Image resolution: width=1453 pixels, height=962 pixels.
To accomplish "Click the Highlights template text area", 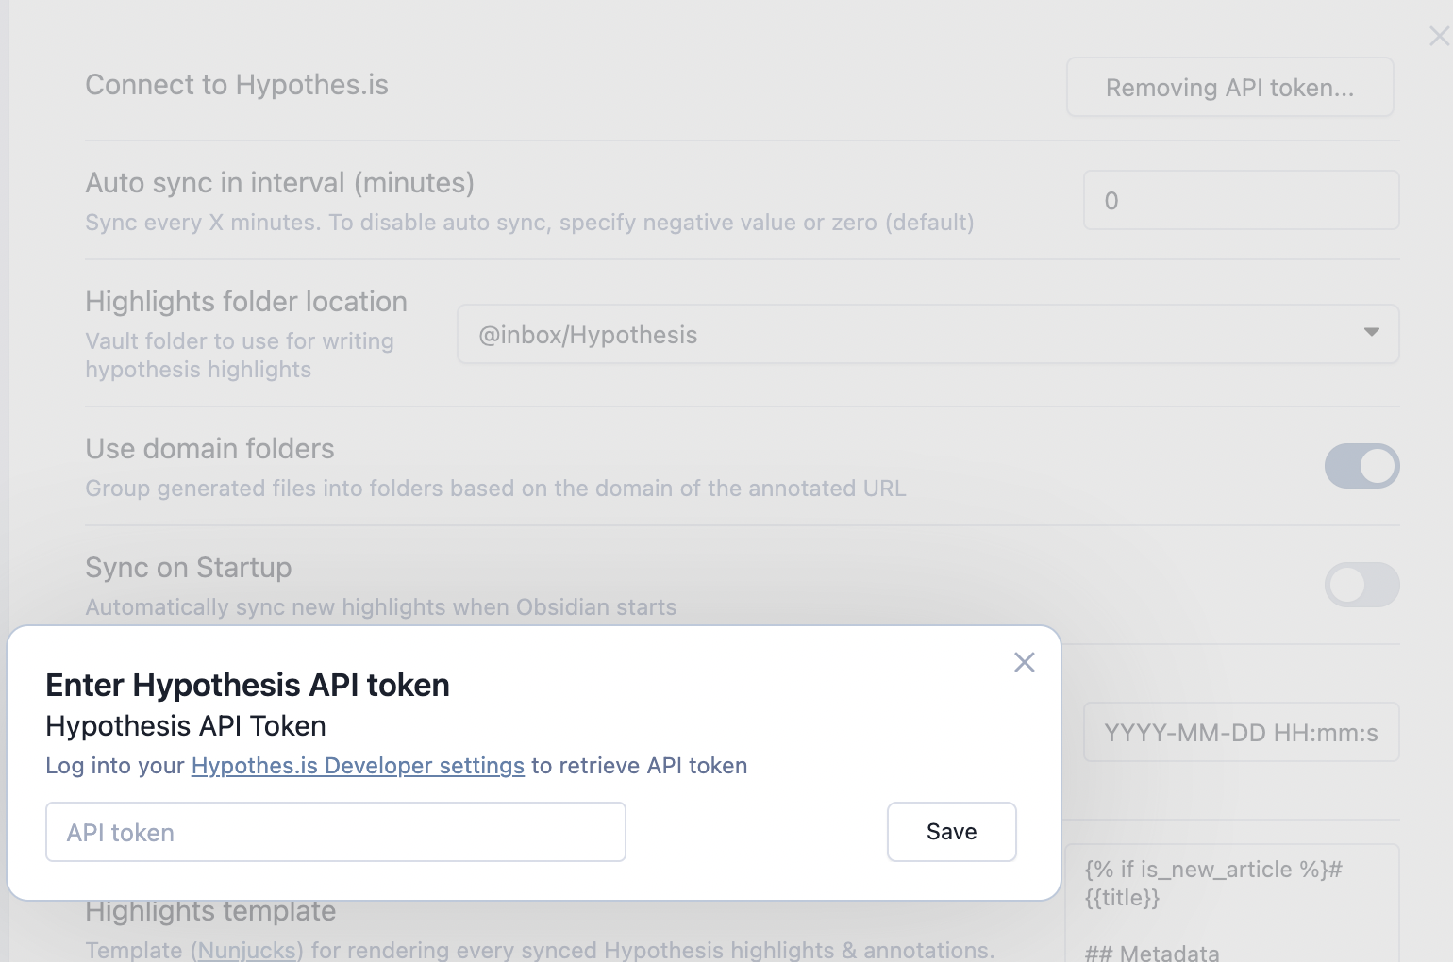I will tap(1231, 904).
